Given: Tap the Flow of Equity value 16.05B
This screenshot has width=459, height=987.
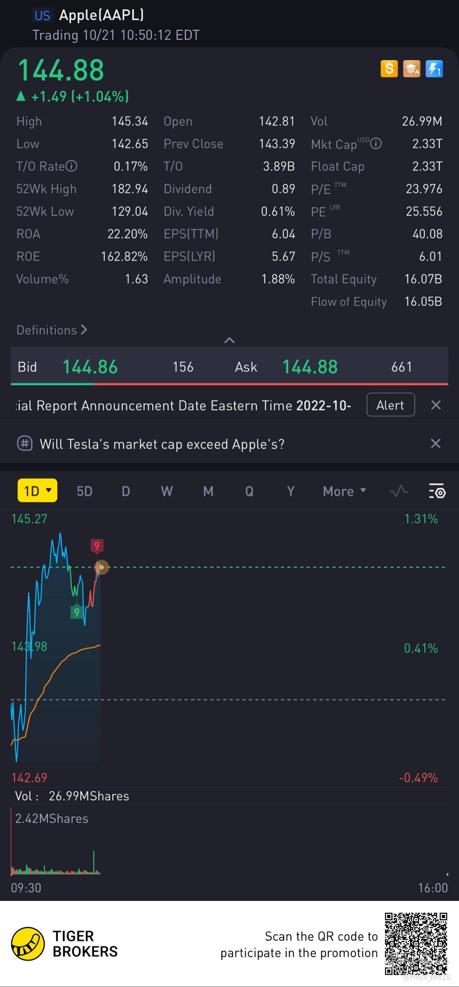Looking at the screenshot, I should click(x=423, y=301).
